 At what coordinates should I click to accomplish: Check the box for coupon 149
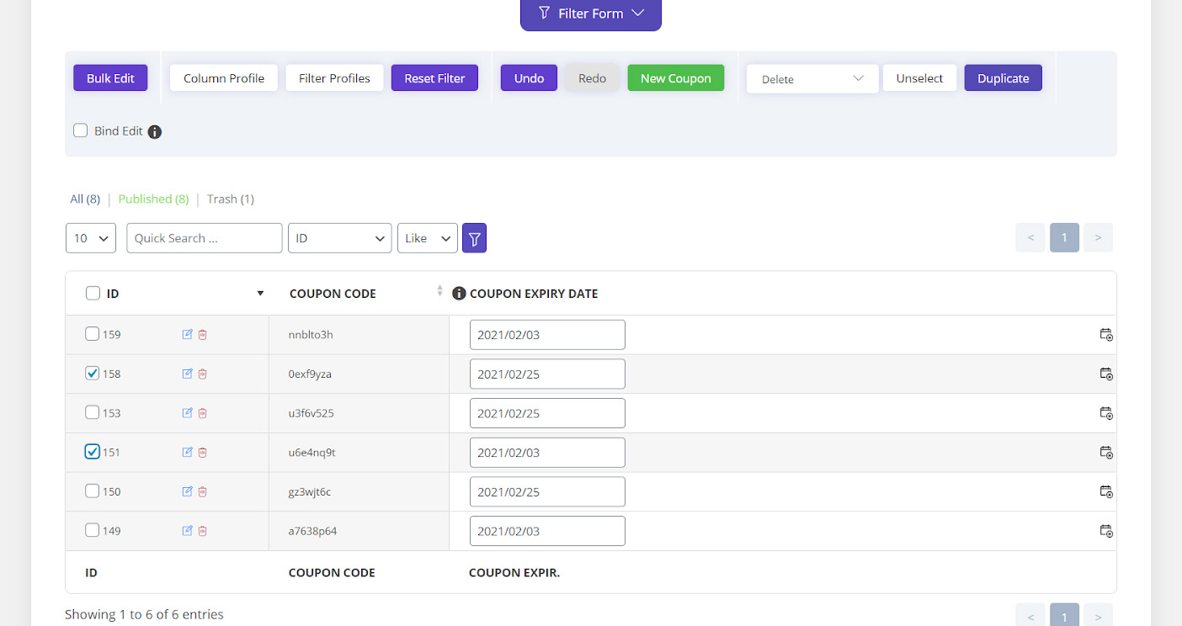click(x=93, y=530)
